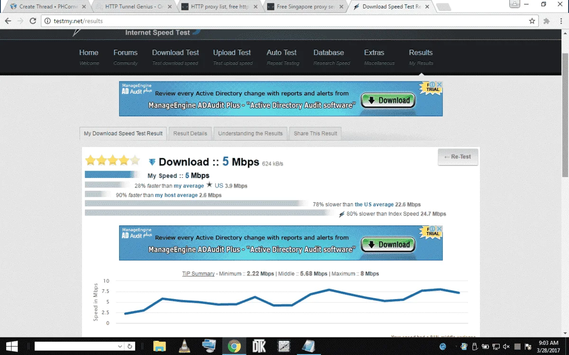Reload the testmy.net page
This screenshot has width=569, height=355.
pos(33,21)
